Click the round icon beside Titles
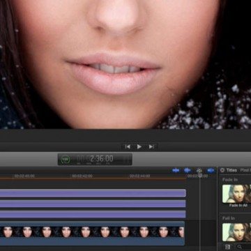This screenshot has height=251, width=251. [222, 170]
